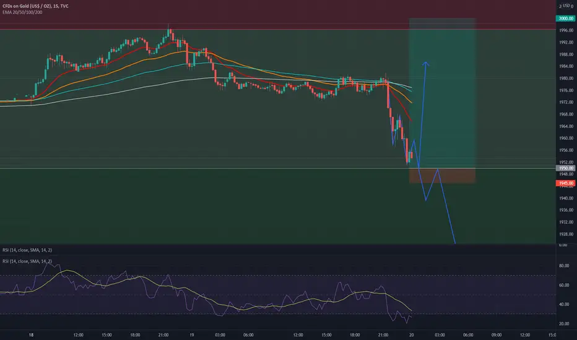
Task: Click the red 1945.00 stop price label
Action: click(565, 183)
